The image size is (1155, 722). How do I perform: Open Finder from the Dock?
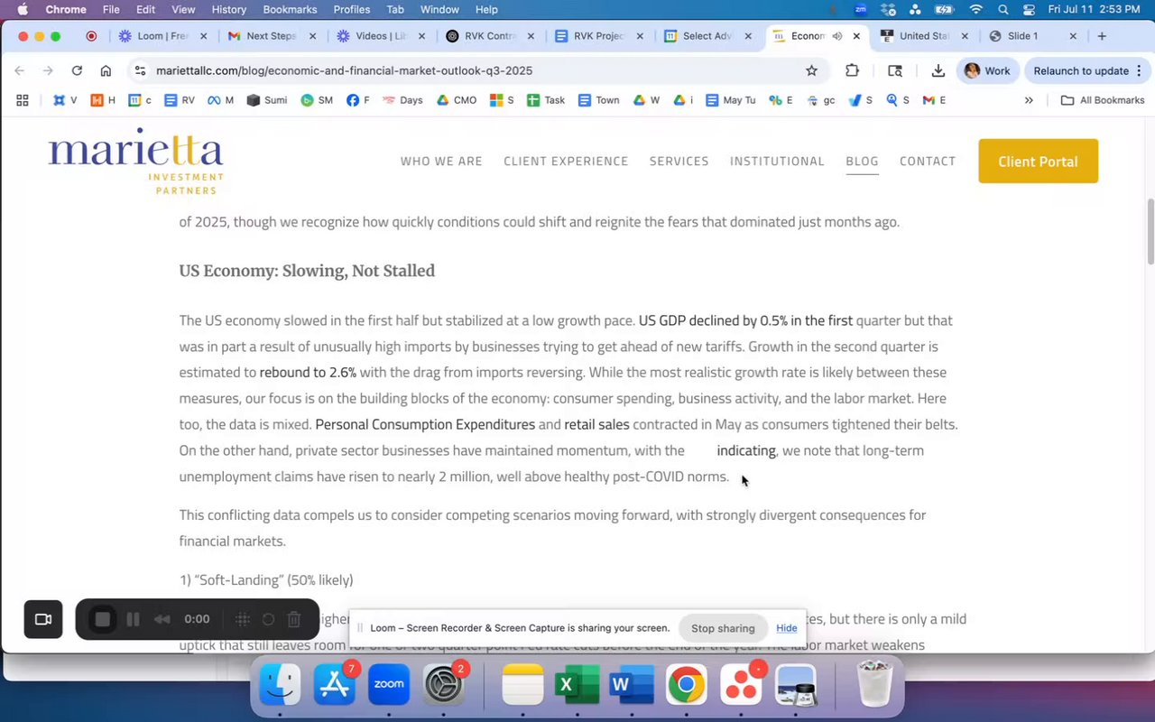[x=280, y=686]
